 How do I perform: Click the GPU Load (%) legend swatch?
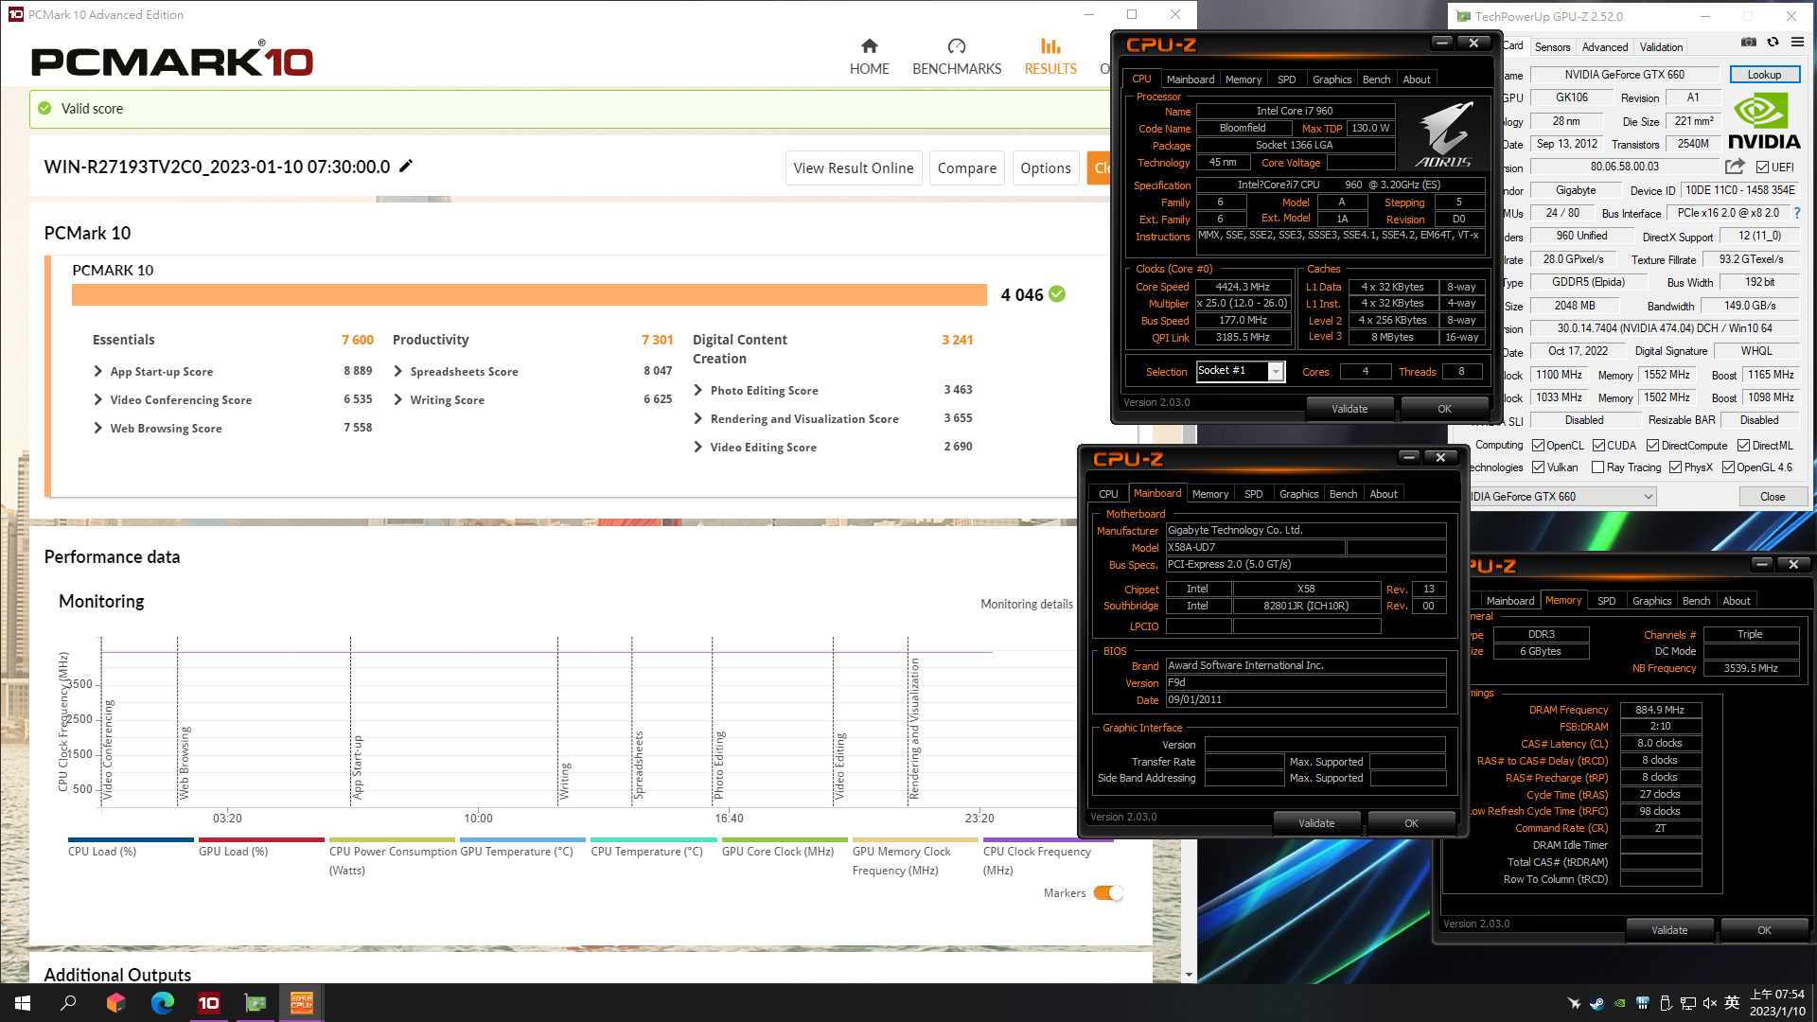point(261,839)
